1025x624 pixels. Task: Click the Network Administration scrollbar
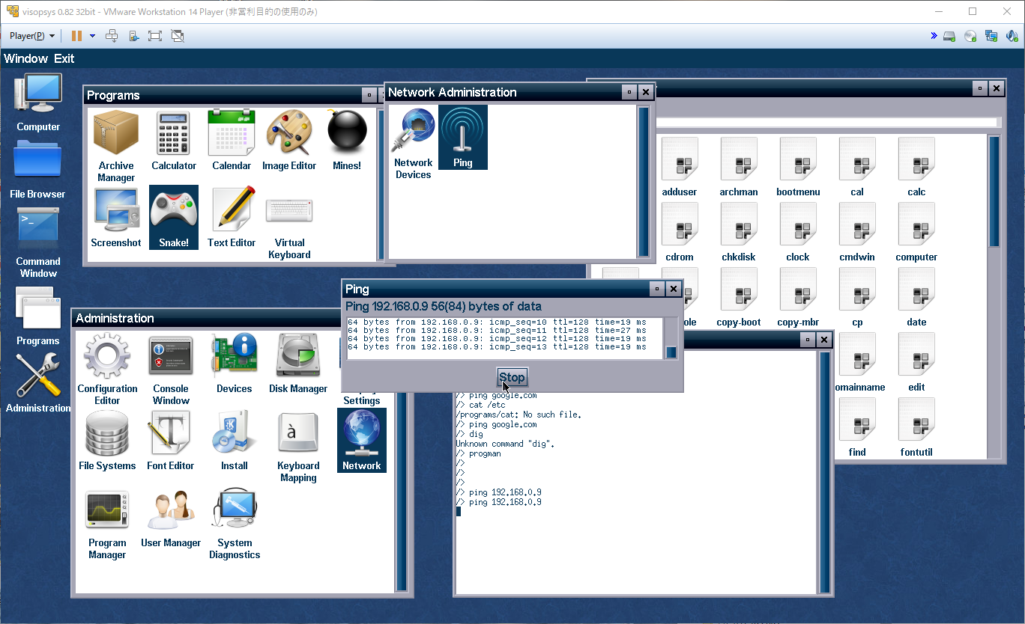[644, 181]
